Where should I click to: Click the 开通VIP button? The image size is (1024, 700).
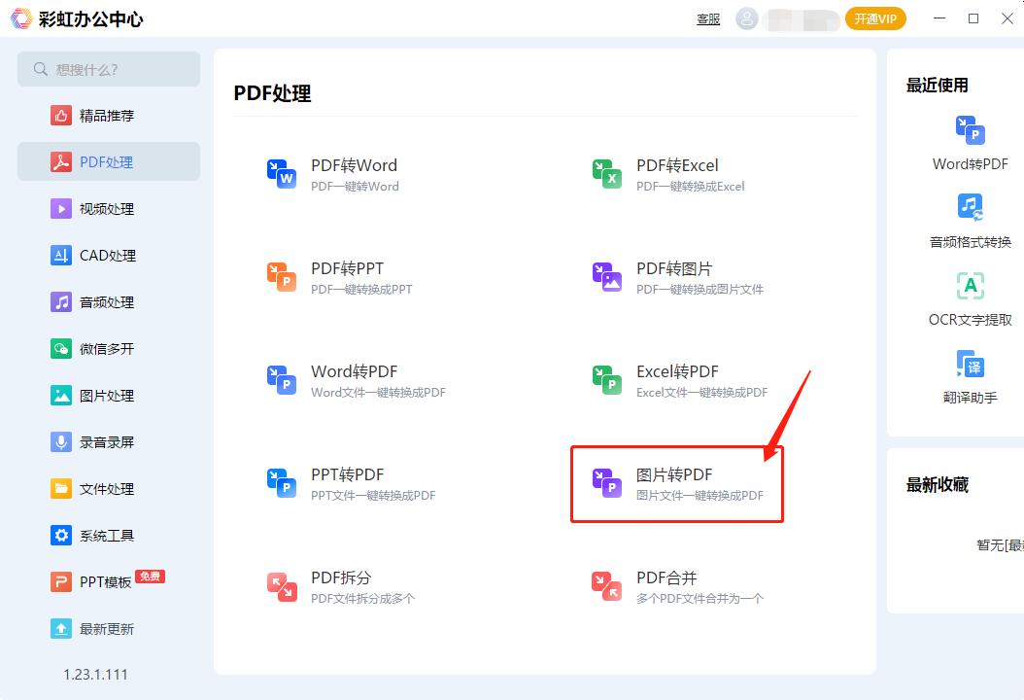point(874,17)
